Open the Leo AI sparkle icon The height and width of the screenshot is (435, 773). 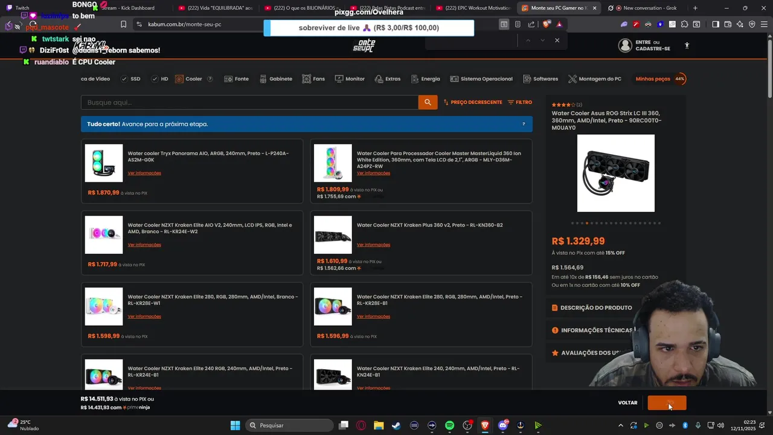[740, 24]
